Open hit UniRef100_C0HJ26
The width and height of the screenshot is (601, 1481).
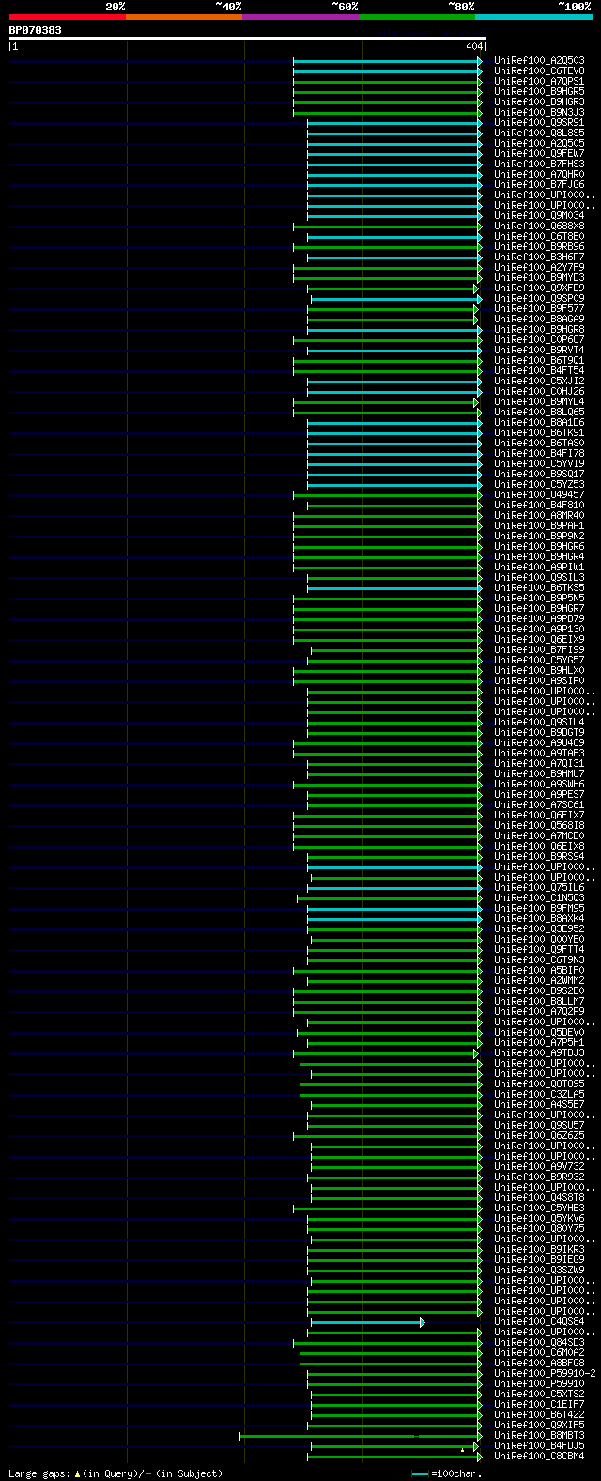click(x=539, y=391)
